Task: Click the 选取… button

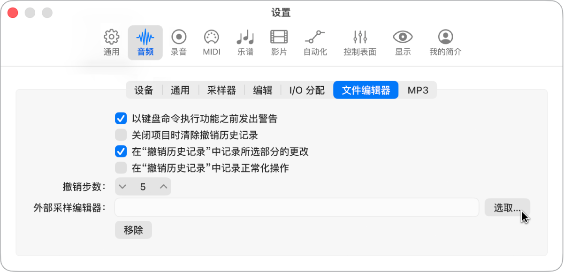Action: 507,208
